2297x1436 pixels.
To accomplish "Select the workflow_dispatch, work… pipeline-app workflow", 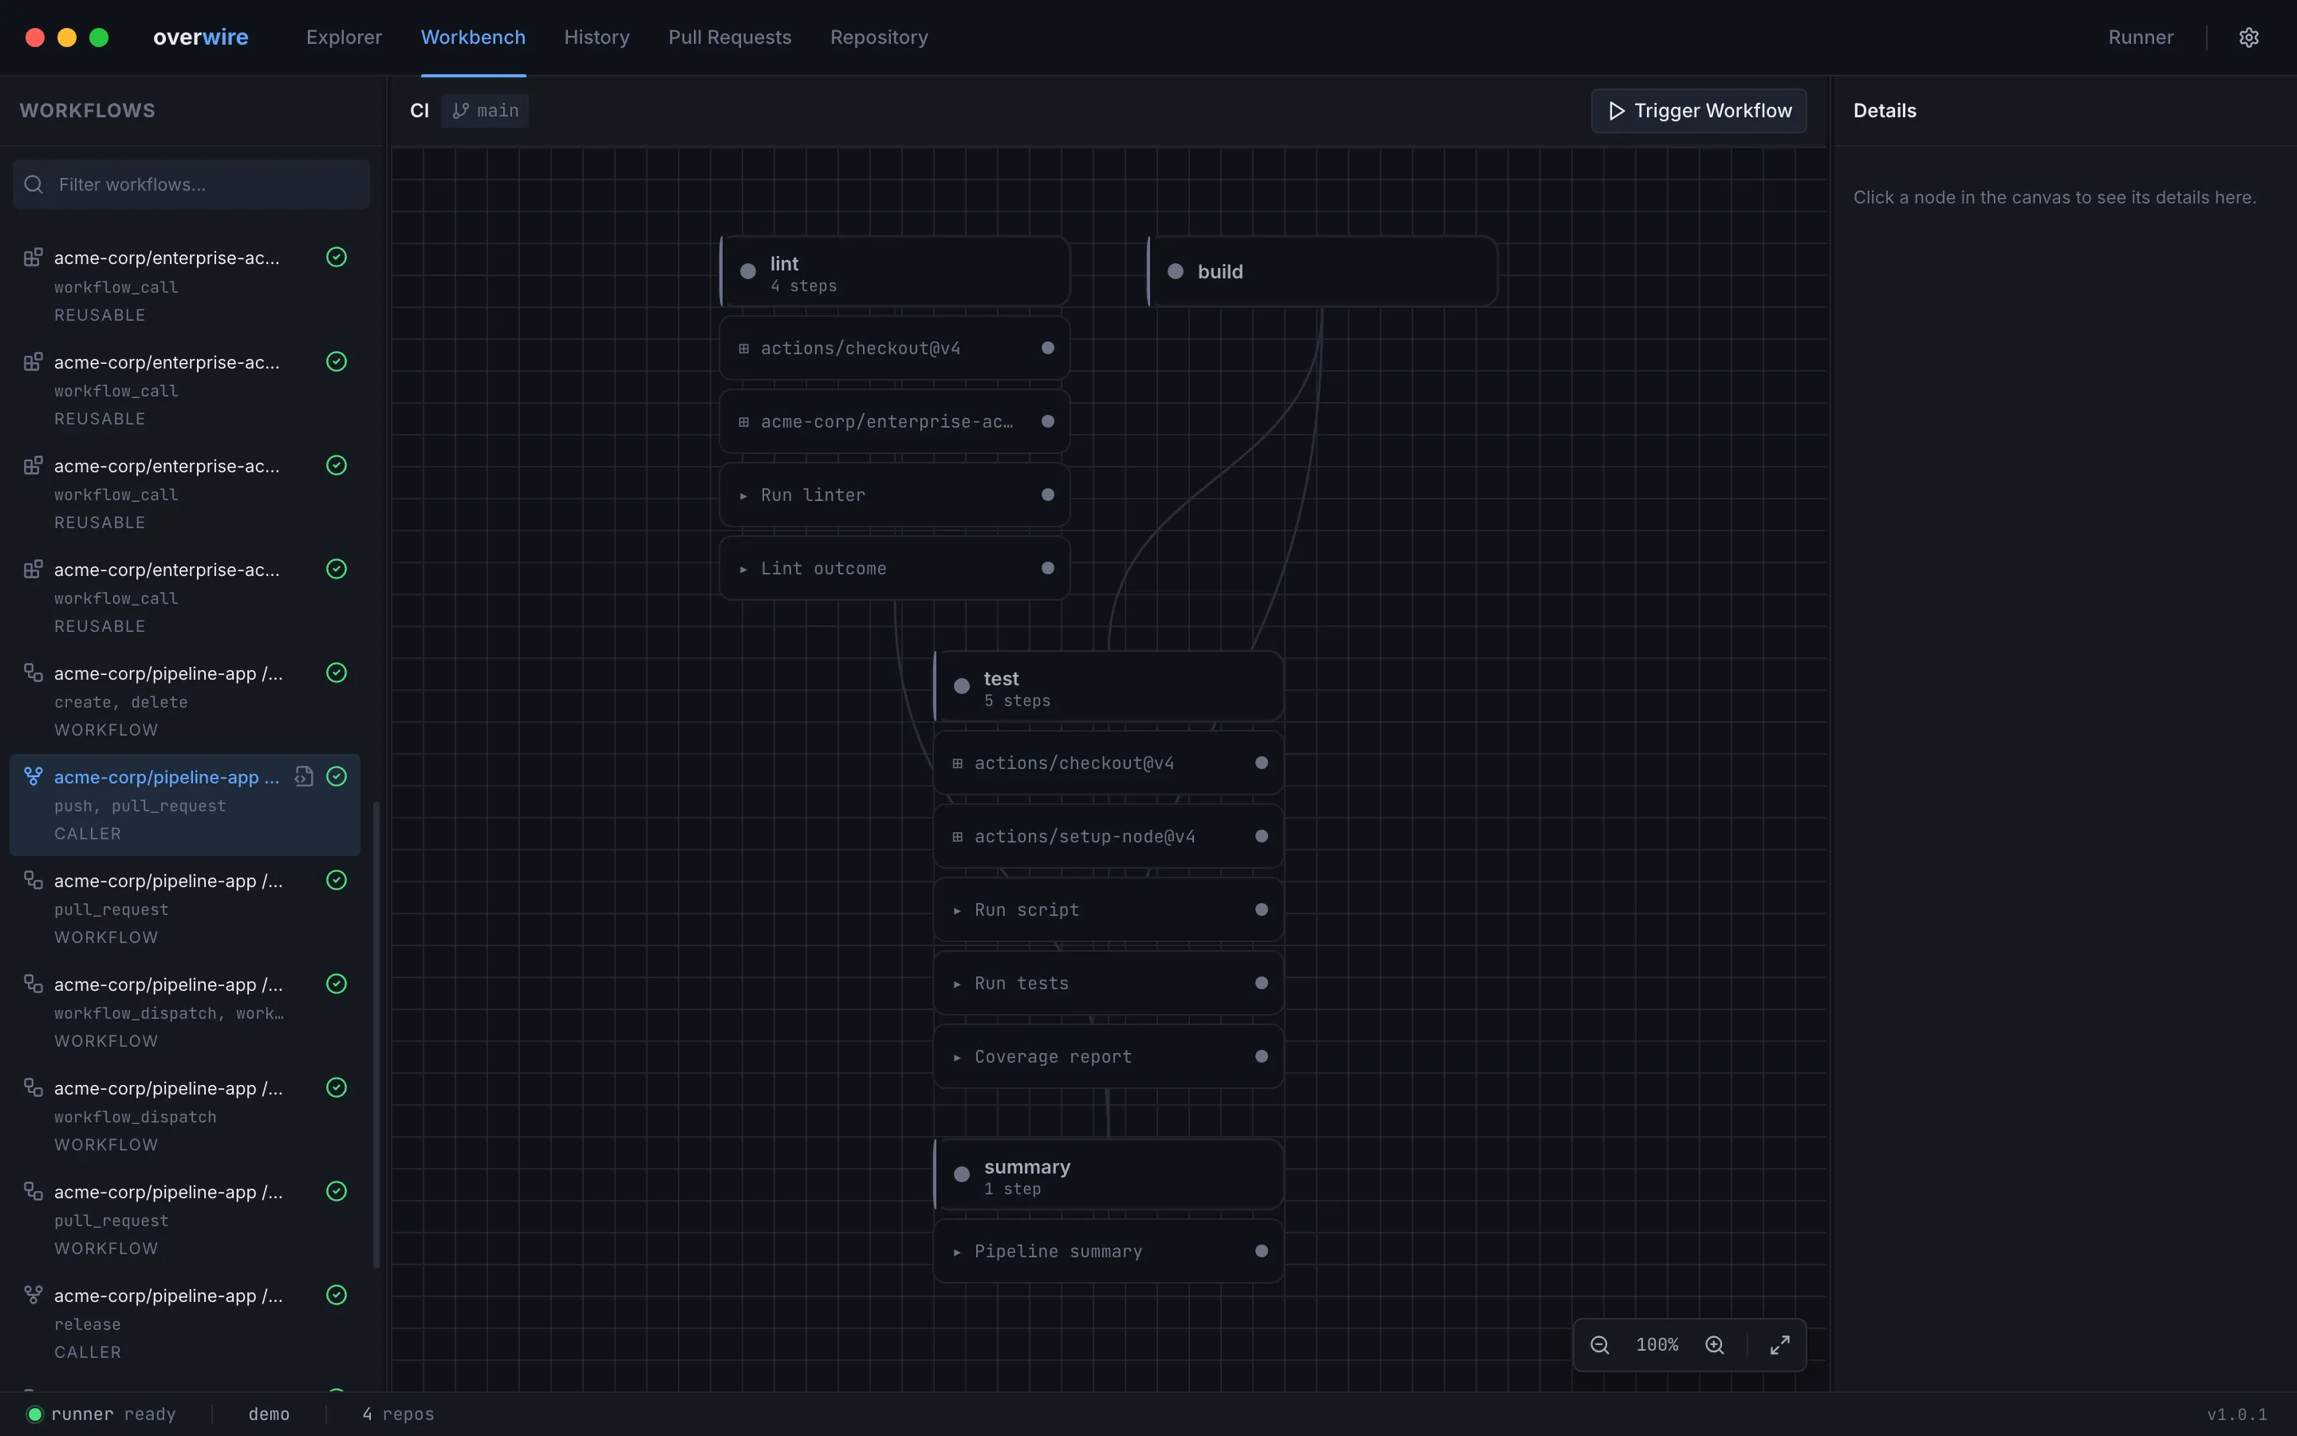I will point(185,1012).
